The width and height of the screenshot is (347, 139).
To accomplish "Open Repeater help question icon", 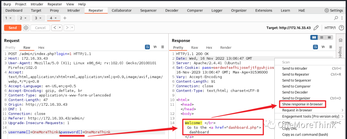I will [342, 28].
